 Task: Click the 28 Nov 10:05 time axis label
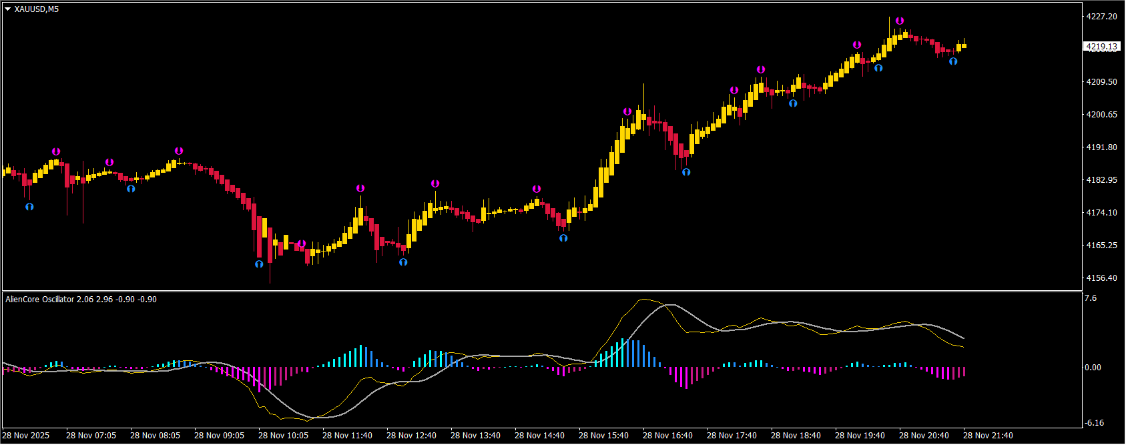point(283,436)
